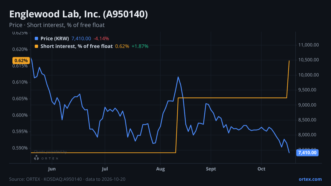Viewport: 331px width, 186px height.
Task: Click the blue 7,410.00 axis price badge
Action: (x=307, y=153)
